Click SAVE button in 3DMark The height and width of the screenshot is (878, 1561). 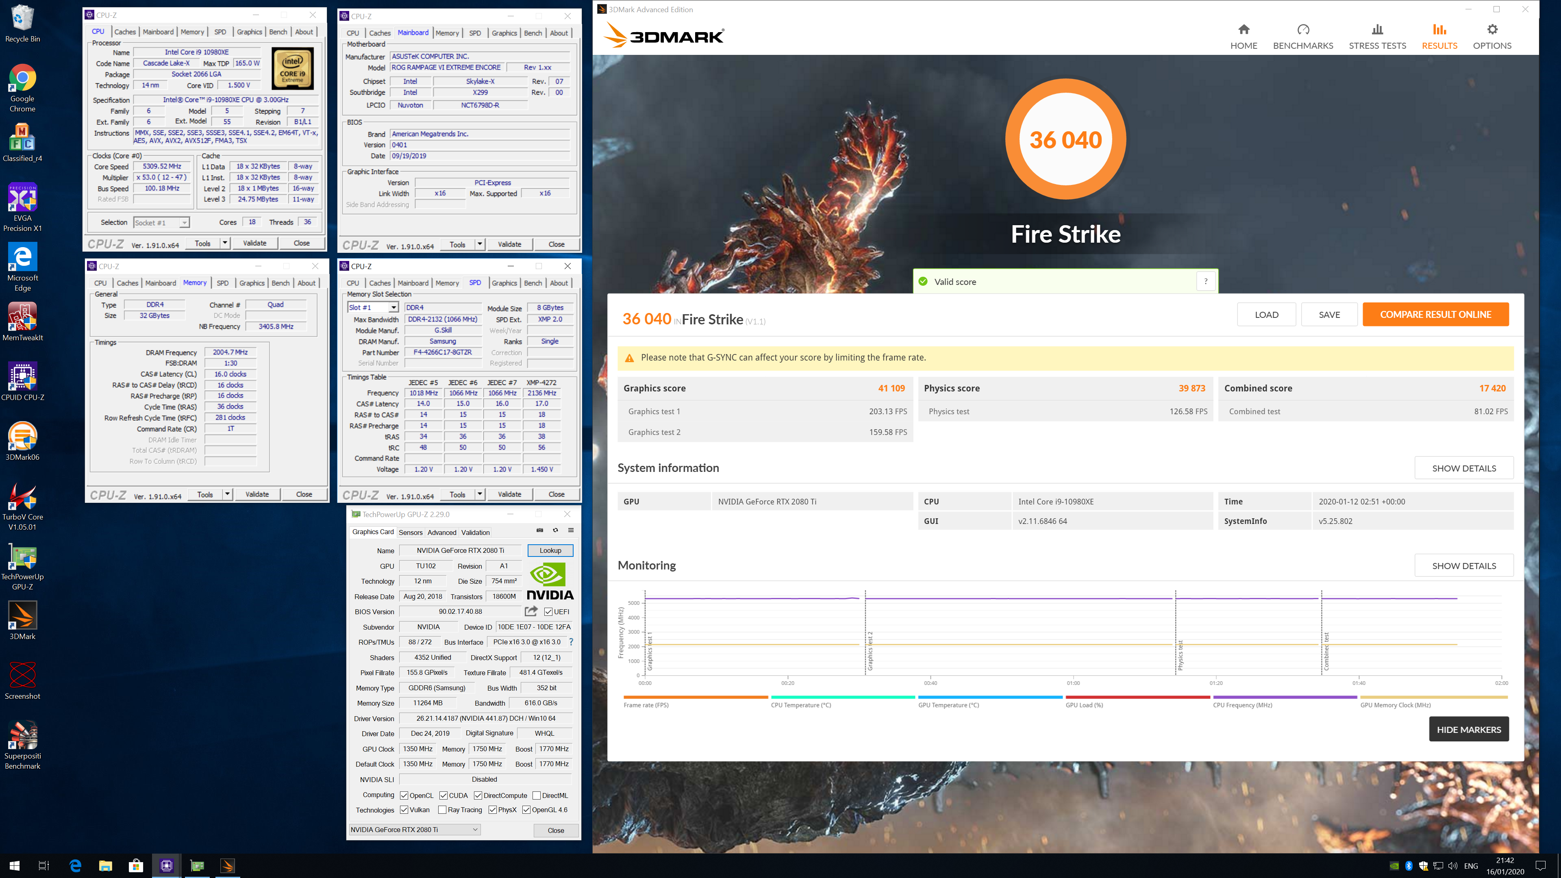point(1330,314)
